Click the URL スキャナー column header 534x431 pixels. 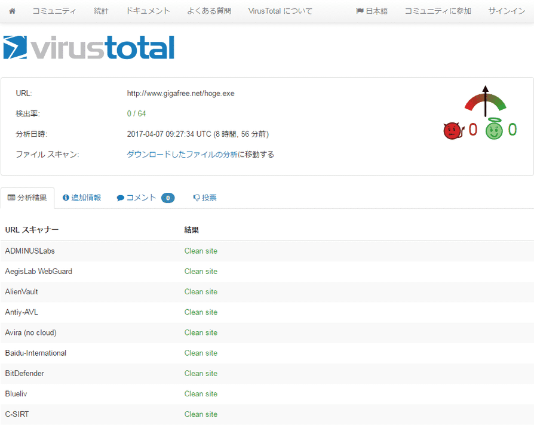point(32,230)
